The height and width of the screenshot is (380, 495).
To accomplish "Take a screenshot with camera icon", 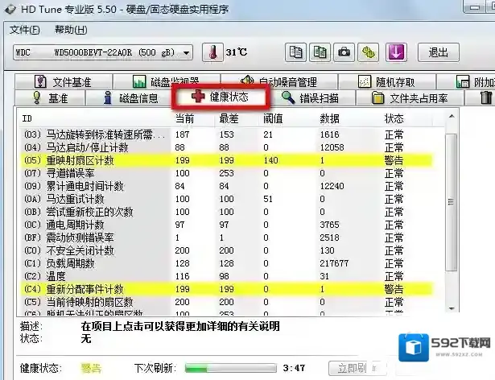I will click(x=344, y=52).
